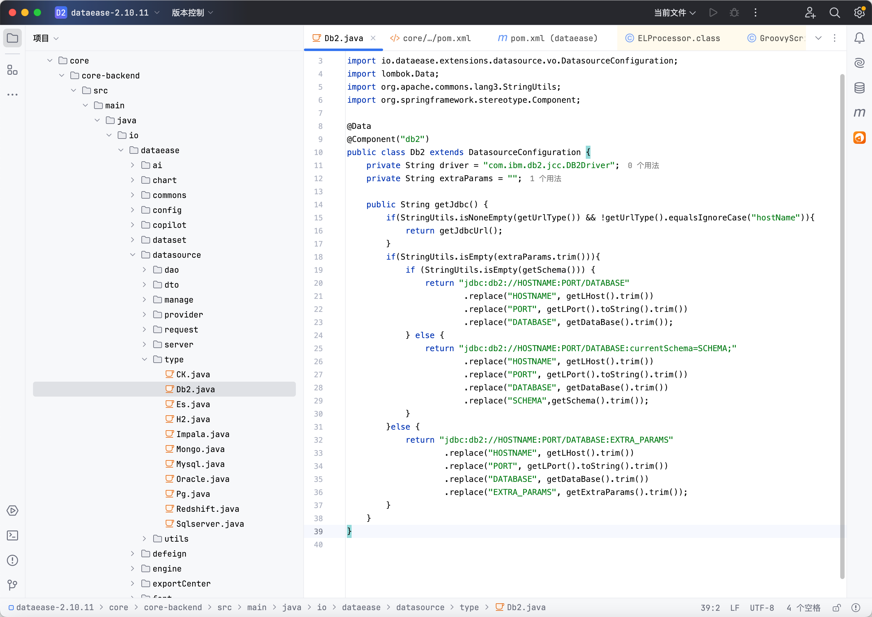Screen dimensions: 872x617
Task: Open editor tabs options menu
Action: [x=835, y=38]
